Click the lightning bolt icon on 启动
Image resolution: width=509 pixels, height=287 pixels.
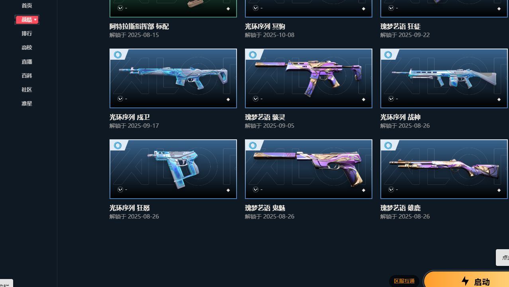click(x=465, y=281)
